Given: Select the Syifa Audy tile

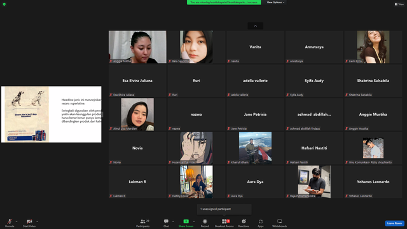Looking at the screenshot, I should 314,81.
